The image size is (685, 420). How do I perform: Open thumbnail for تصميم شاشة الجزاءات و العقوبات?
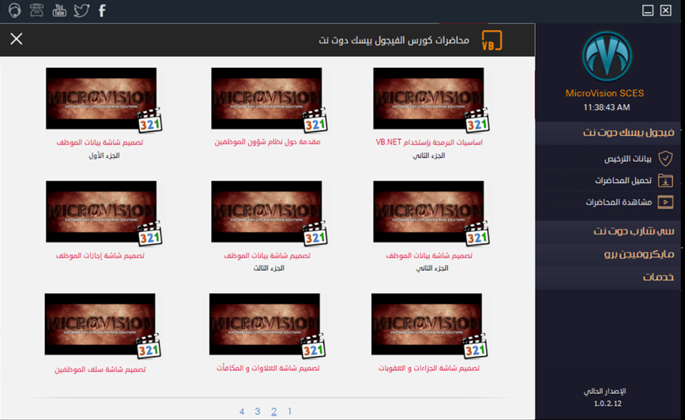point(427,324)
